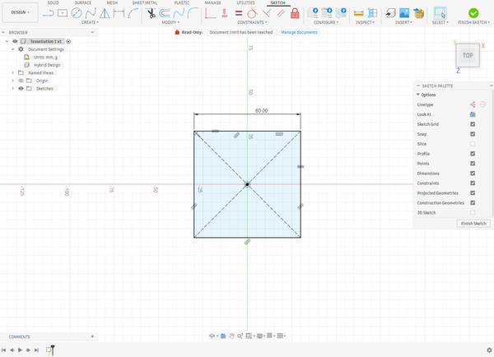494x357 pixels.
Task: Click the Finish Sketch button in palette
Action: click(473, 223)
